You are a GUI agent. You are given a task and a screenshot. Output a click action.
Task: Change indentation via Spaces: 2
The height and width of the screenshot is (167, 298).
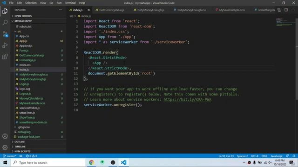pyautogui.click(x=242, y=156)
